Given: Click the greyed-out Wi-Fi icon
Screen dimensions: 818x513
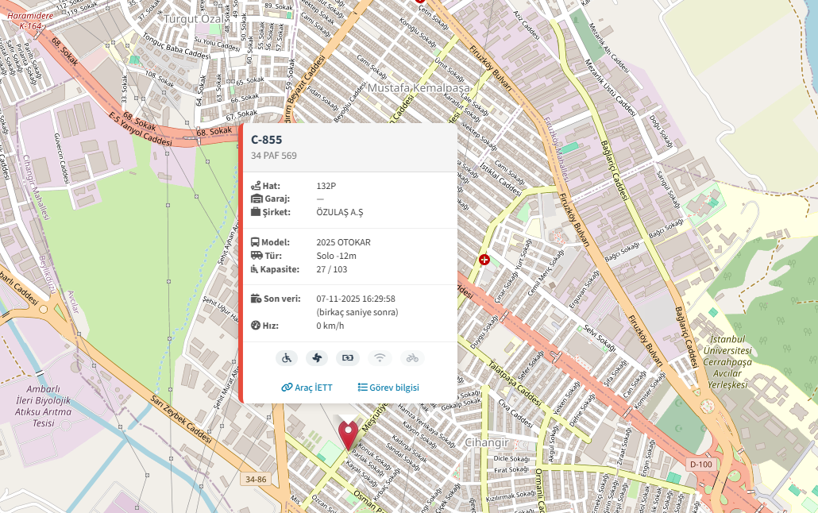Looking at the screenshot, I should click(x=380, y=358).
